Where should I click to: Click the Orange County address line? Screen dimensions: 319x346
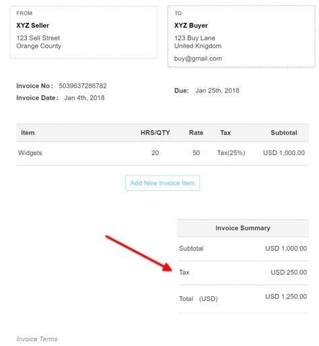[39, 46]
